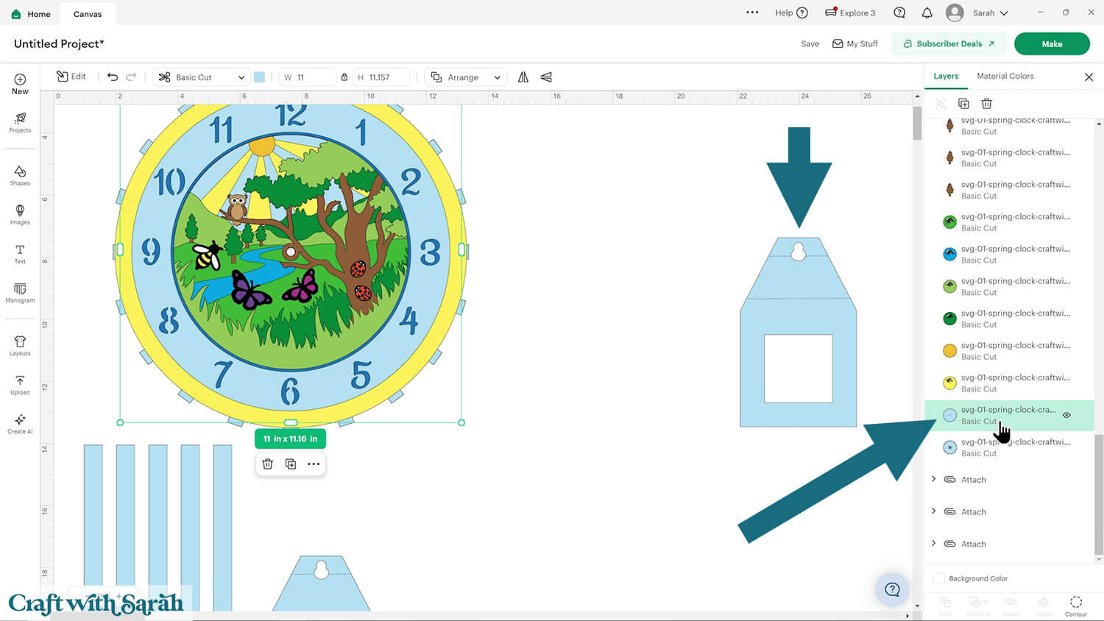Open the round chat help bubble
This screenshot has height=621, width=1104.
(x=892, y=589)
